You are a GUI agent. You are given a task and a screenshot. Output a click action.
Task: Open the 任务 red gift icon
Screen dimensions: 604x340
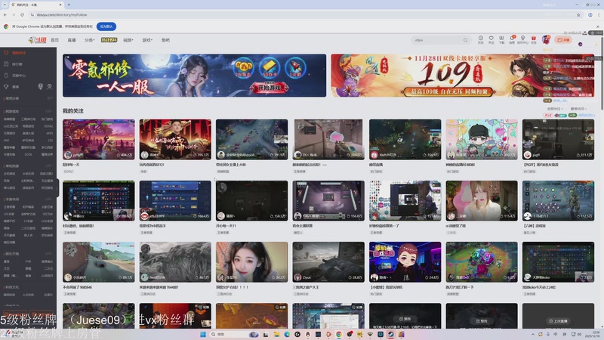click(x=534, y=39)
